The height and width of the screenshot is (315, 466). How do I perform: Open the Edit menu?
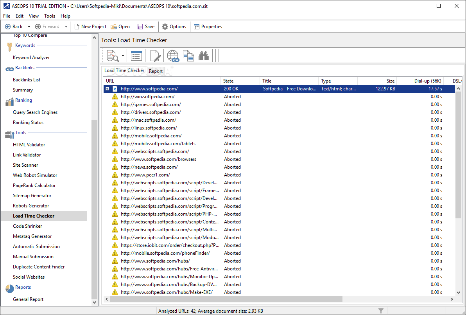[20, 16]
